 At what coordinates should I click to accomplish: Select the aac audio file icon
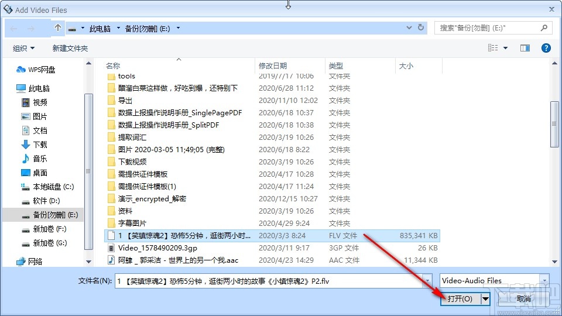click(x=111, y=260)
